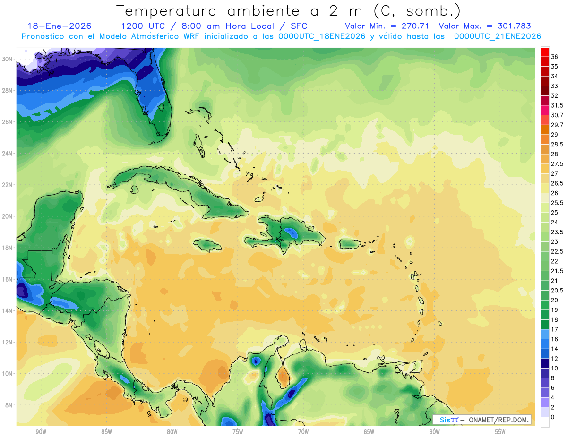Select the date text '18-Ene-2026'

pos(60,26)
